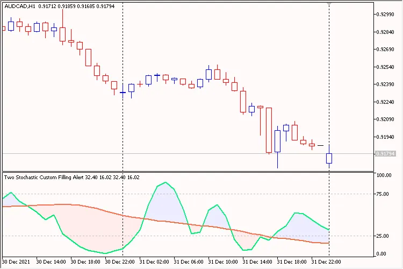The width and height of the screenshot is (403, 269).
Task: Click the green stochastic peak above the 75 level
Action: tap(165, 183)
